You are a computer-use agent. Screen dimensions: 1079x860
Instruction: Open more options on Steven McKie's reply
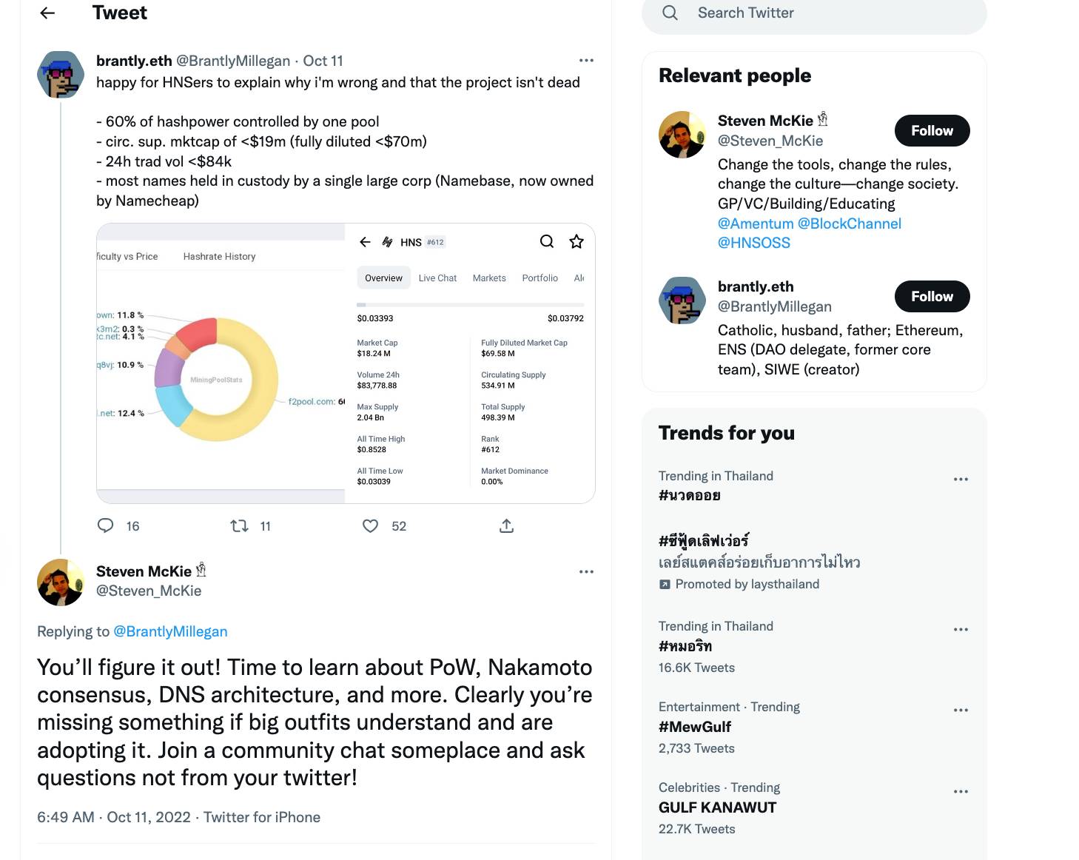(586, 571)
